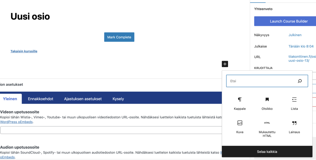Open the Ajastuksen asetukset tab

tap(83, 99)
